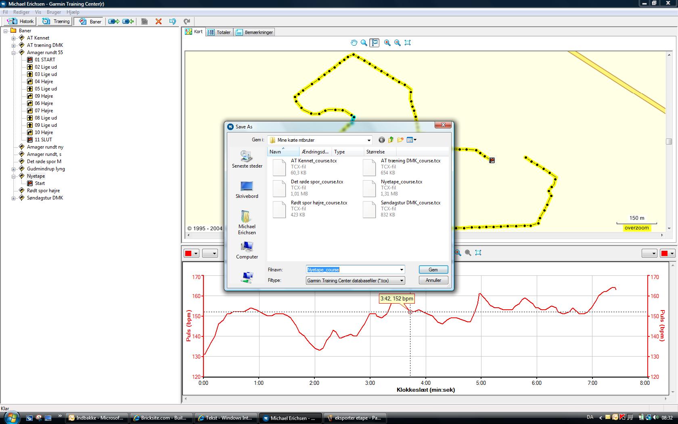Toggle the Træning view button
The image size is (678, 424).
[56, 21]
